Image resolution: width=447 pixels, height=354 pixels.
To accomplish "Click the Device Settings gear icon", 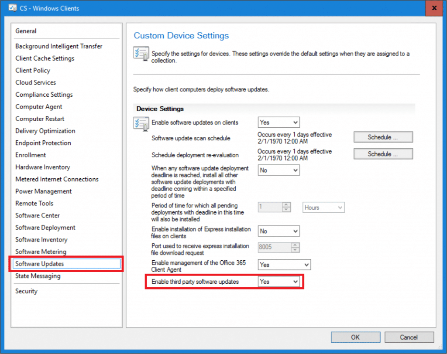I will 141,123.
